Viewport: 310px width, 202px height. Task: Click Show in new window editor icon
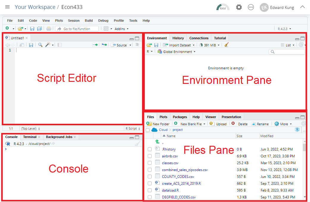pos(22,45)
